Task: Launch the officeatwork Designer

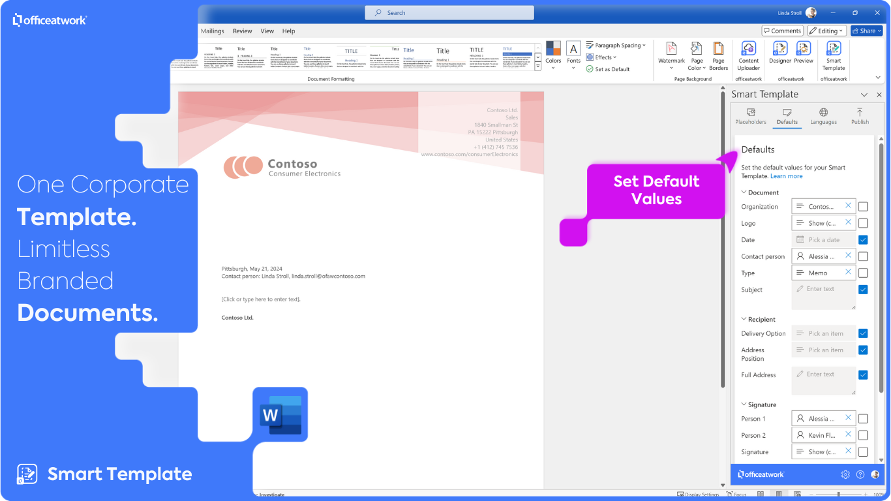Action: pos(779,53)
